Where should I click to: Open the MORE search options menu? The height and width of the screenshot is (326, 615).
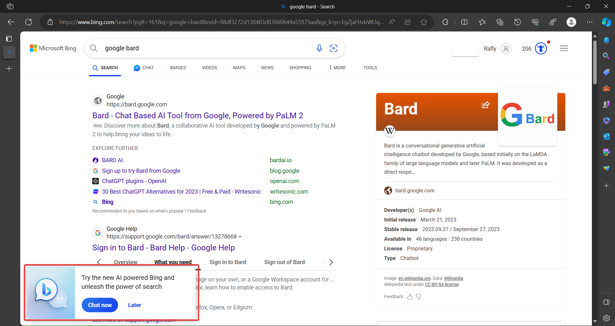click(337, 68)
